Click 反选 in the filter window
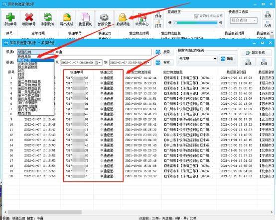276x220 pixels. tap(264, 62)
